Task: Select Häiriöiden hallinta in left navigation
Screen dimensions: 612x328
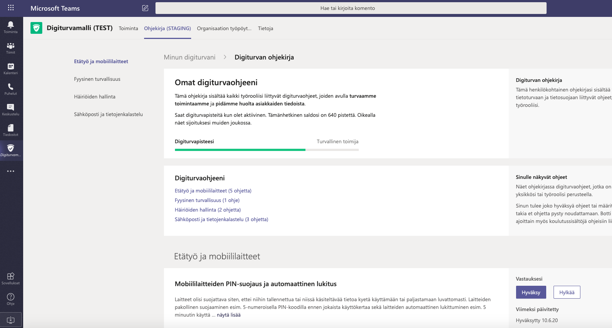Action: coord(94,97)
